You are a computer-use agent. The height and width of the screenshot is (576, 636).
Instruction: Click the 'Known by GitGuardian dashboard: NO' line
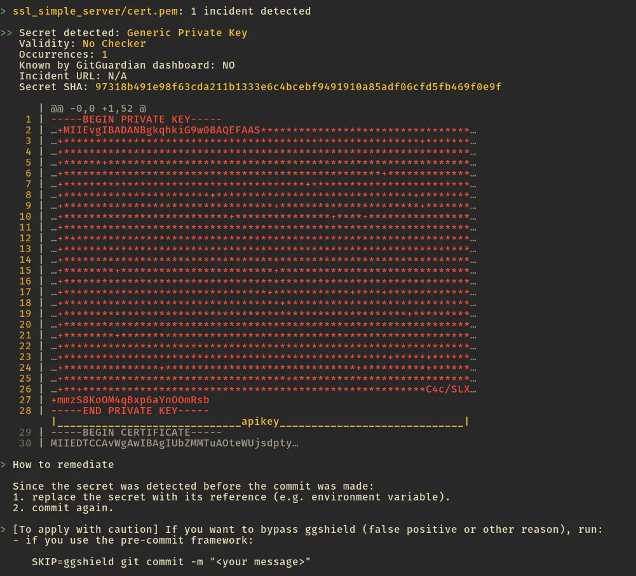pyautogui.click(x=126, y=65)
